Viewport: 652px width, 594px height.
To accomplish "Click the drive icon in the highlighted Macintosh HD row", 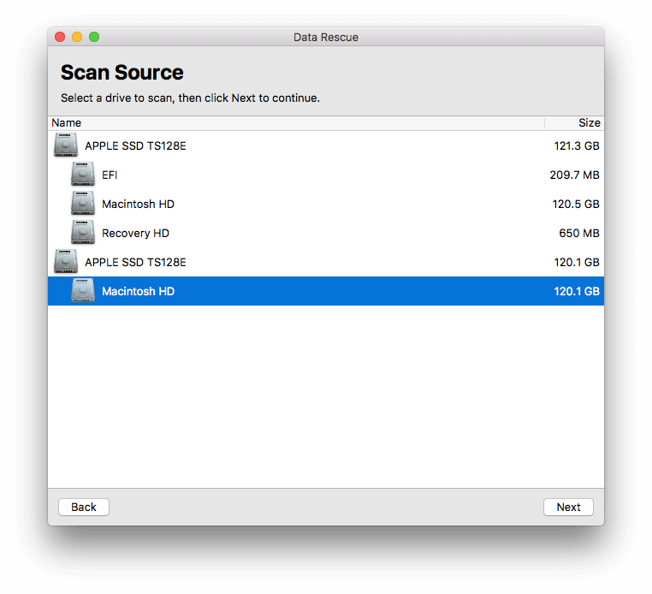I will pos(83,290).
